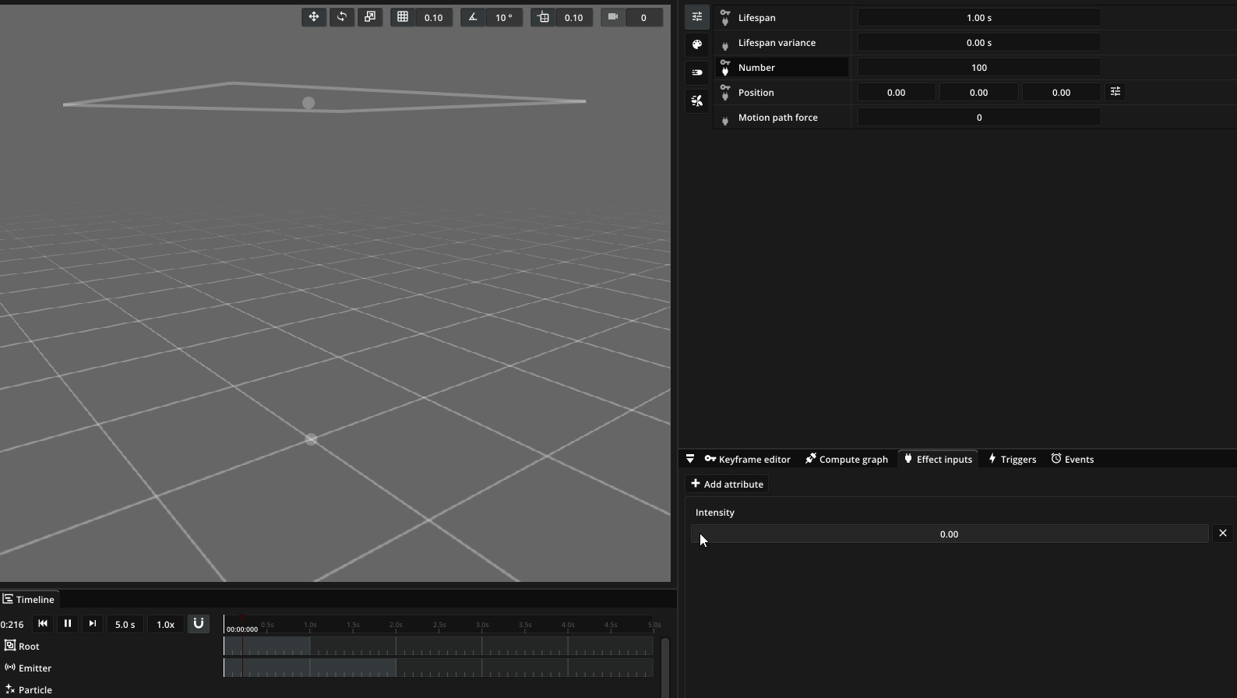
Task: Edit Position Y value field
Action: click(979, 92)
